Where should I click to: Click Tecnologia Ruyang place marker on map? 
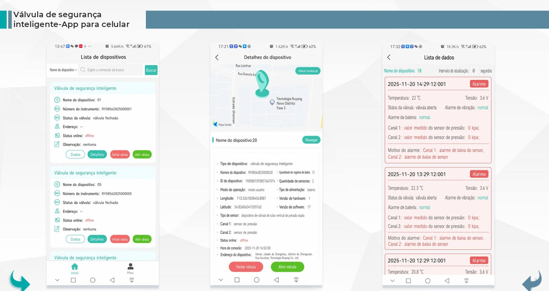(x=272, y=102)
